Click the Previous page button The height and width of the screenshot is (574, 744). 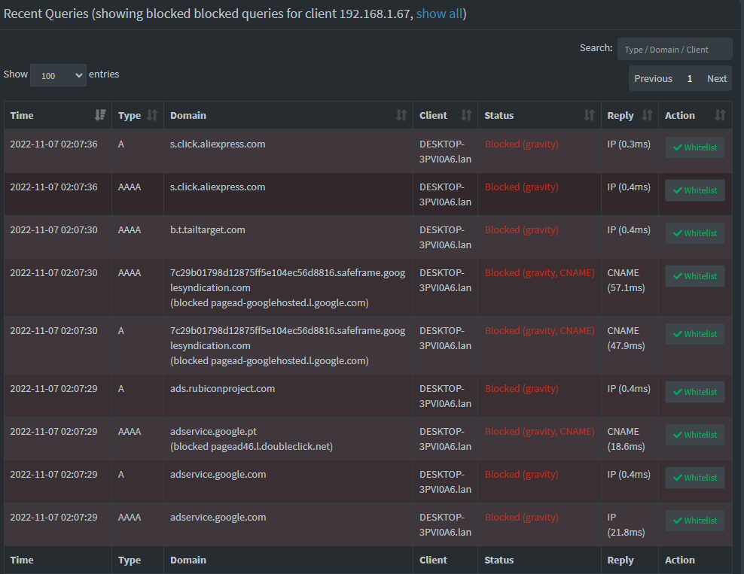[x=653, y=78]
